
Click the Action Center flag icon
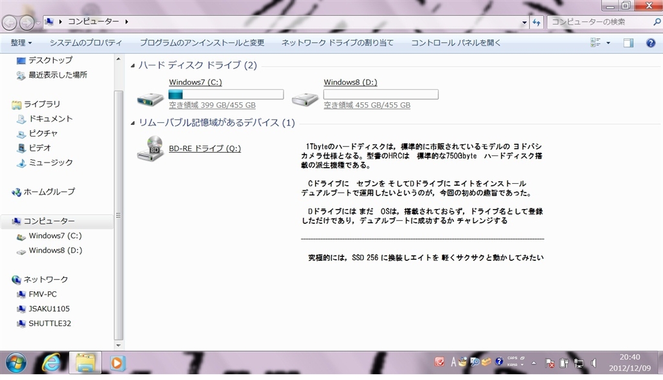(x=550, y=363)
